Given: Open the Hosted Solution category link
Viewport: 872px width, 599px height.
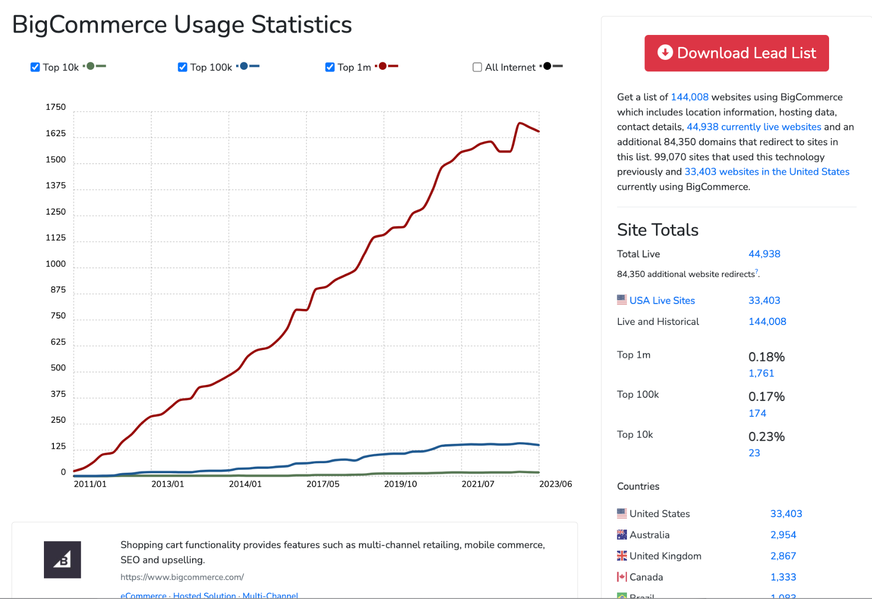Looking at the screenshot, I should (x=205, y=596).
